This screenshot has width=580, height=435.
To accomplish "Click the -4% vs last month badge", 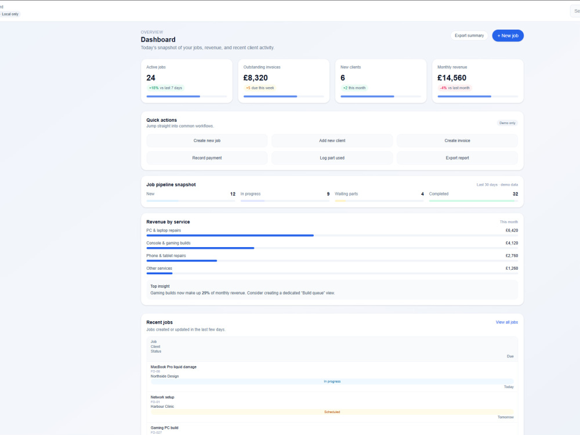I will (x=455, y=88).
